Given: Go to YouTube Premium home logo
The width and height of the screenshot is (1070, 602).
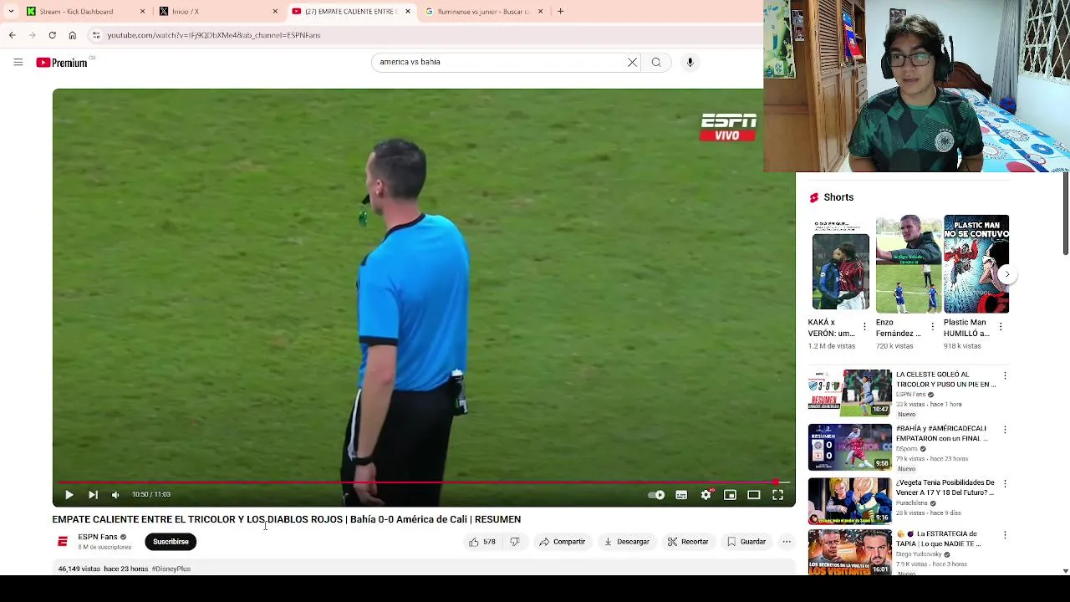Looking at the screenshot, I should [x=62, y=63].
